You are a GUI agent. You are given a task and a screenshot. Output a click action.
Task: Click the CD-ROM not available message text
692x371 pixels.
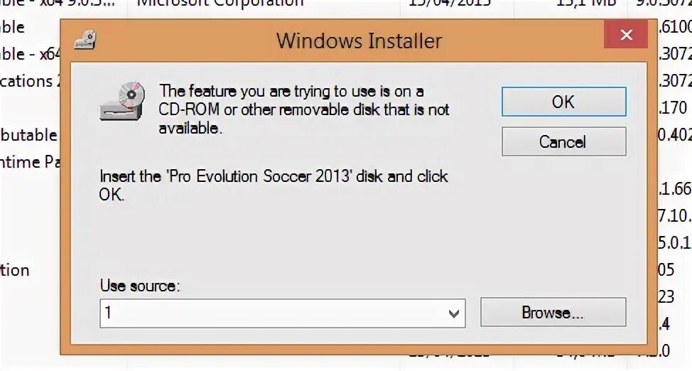[303, 109]
